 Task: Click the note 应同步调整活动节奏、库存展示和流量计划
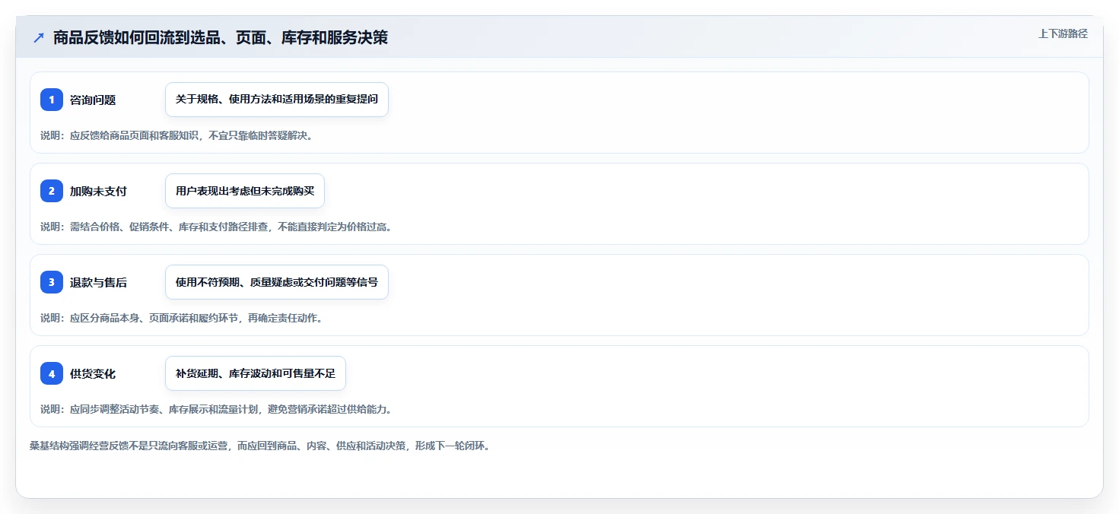[x=217, y=409]
